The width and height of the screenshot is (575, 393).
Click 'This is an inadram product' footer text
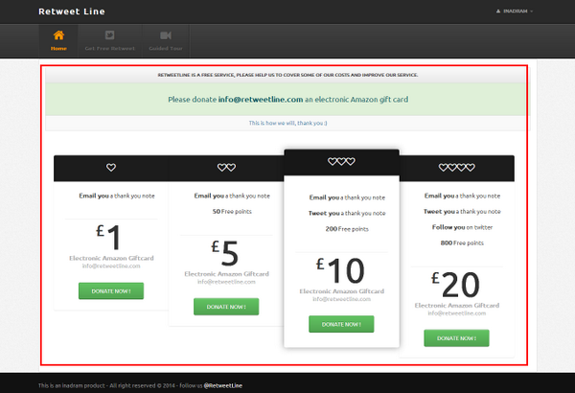click(72, 385)
